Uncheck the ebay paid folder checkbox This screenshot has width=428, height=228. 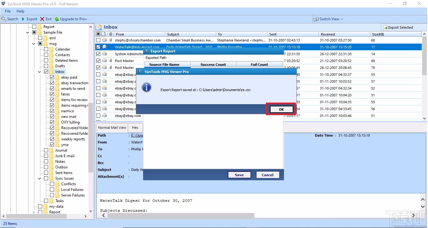(52, 77)
